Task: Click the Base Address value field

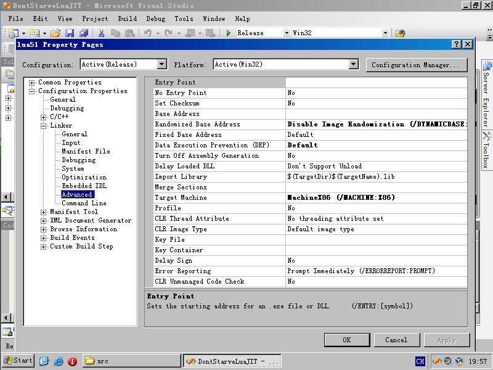Action: [376, 114]
